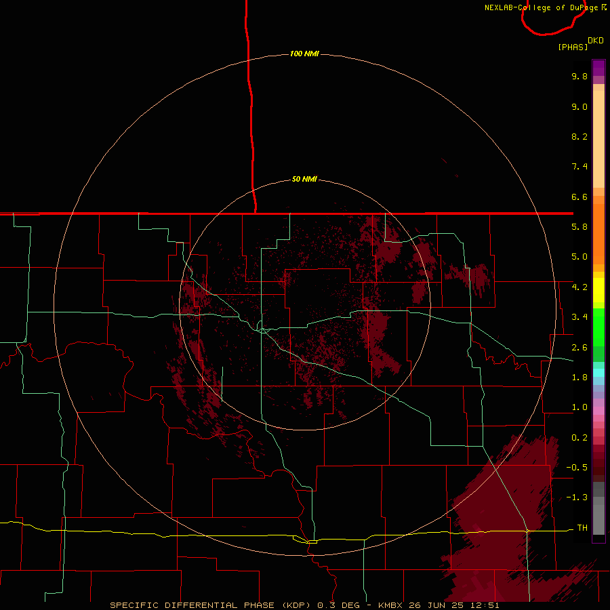This screenshot has width=610, height=610.
Task: Click the 5.0 legend value
Action: 579,257
